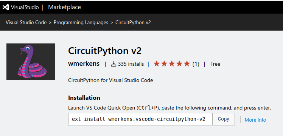This screenshot has height=136, width=283.
Task: Copy the ext install command
Action: (x=224, y=119)
